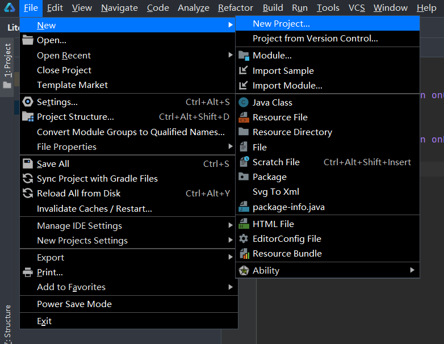Click the Project Structure folder icon
This screenshot has width=444, height=344.
(x=28, y=116)
